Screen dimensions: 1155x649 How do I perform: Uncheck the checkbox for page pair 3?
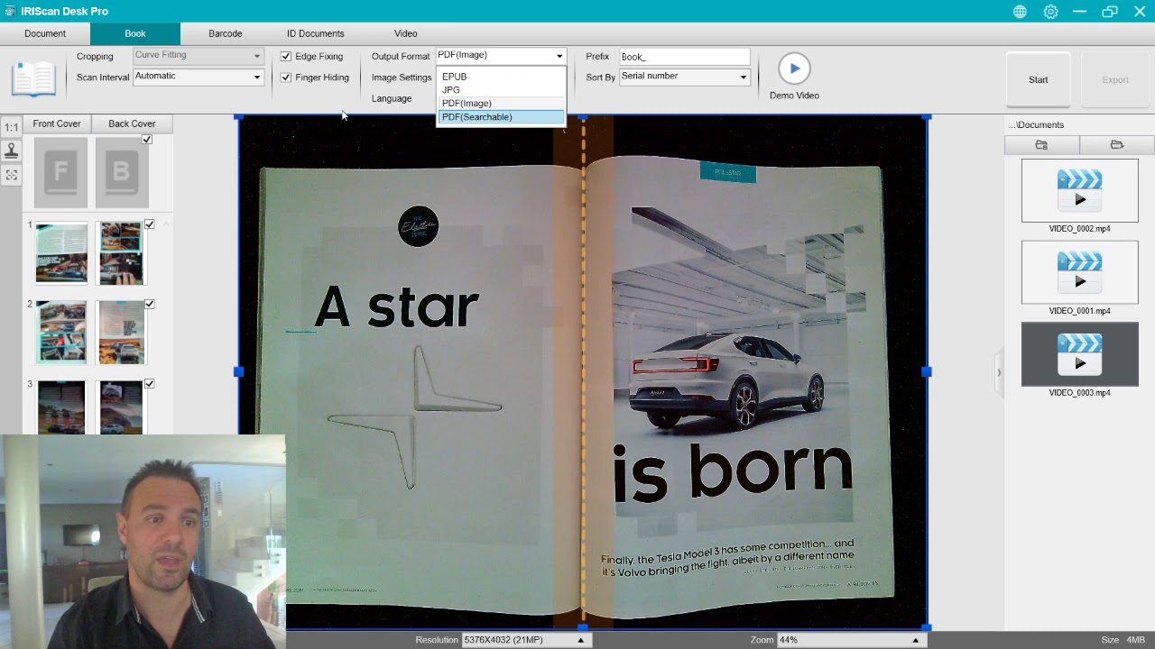pos(150,384)
